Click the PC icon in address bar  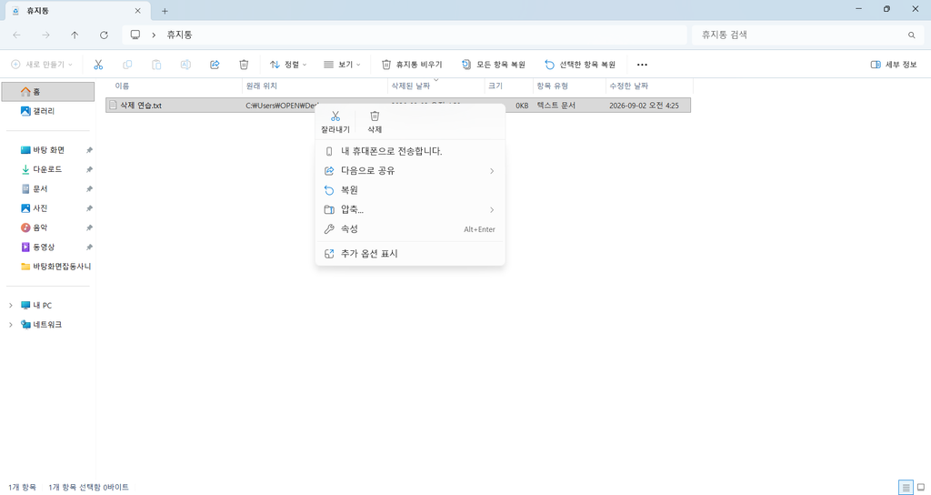point(135,35)
